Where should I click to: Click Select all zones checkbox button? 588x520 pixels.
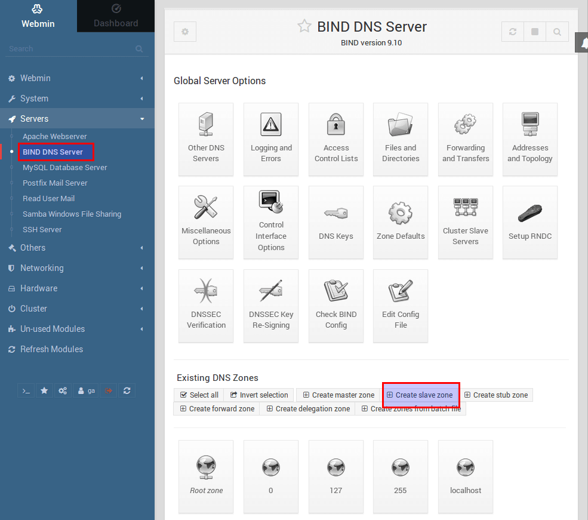click(199, 395)
